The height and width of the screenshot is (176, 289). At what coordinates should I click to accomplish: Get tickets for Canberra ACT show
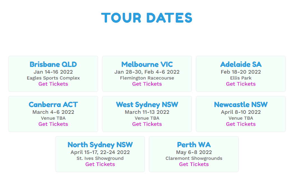pos(53,124)
